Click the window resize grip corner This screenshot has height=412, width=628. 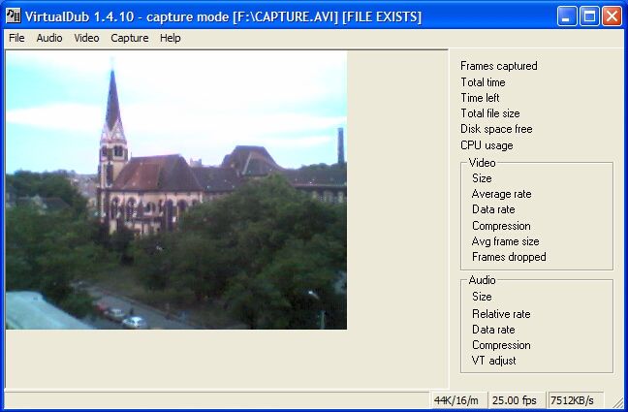(616, 401)
